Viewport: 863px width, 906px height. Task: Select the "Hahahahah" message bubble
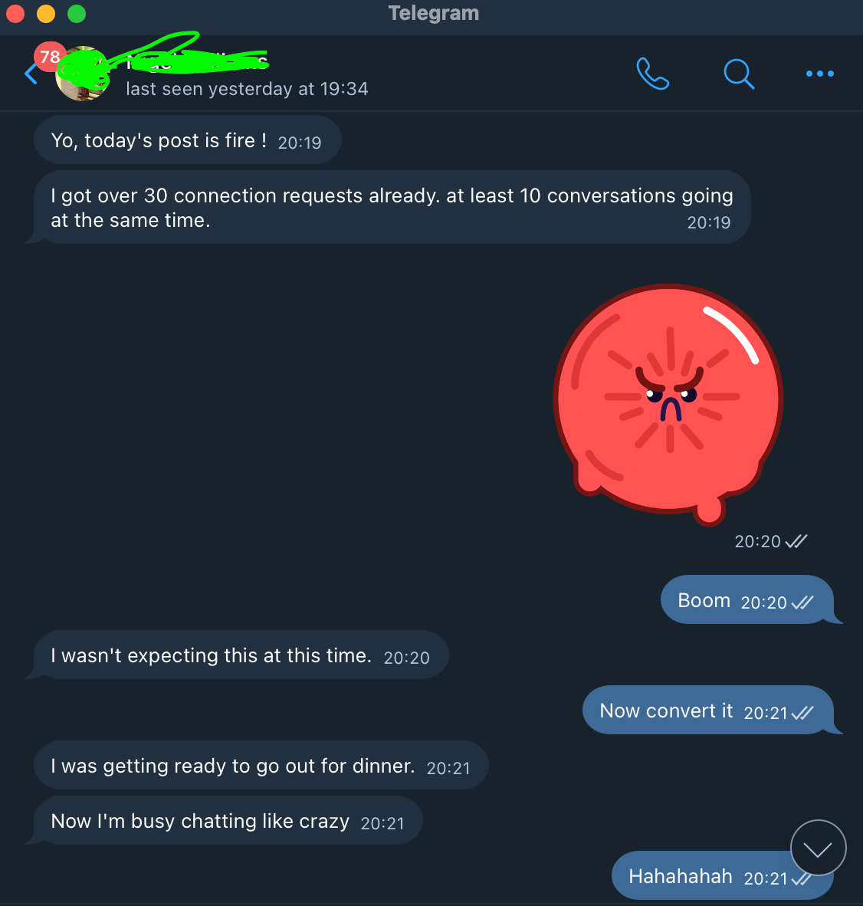(x=722, y=875)
